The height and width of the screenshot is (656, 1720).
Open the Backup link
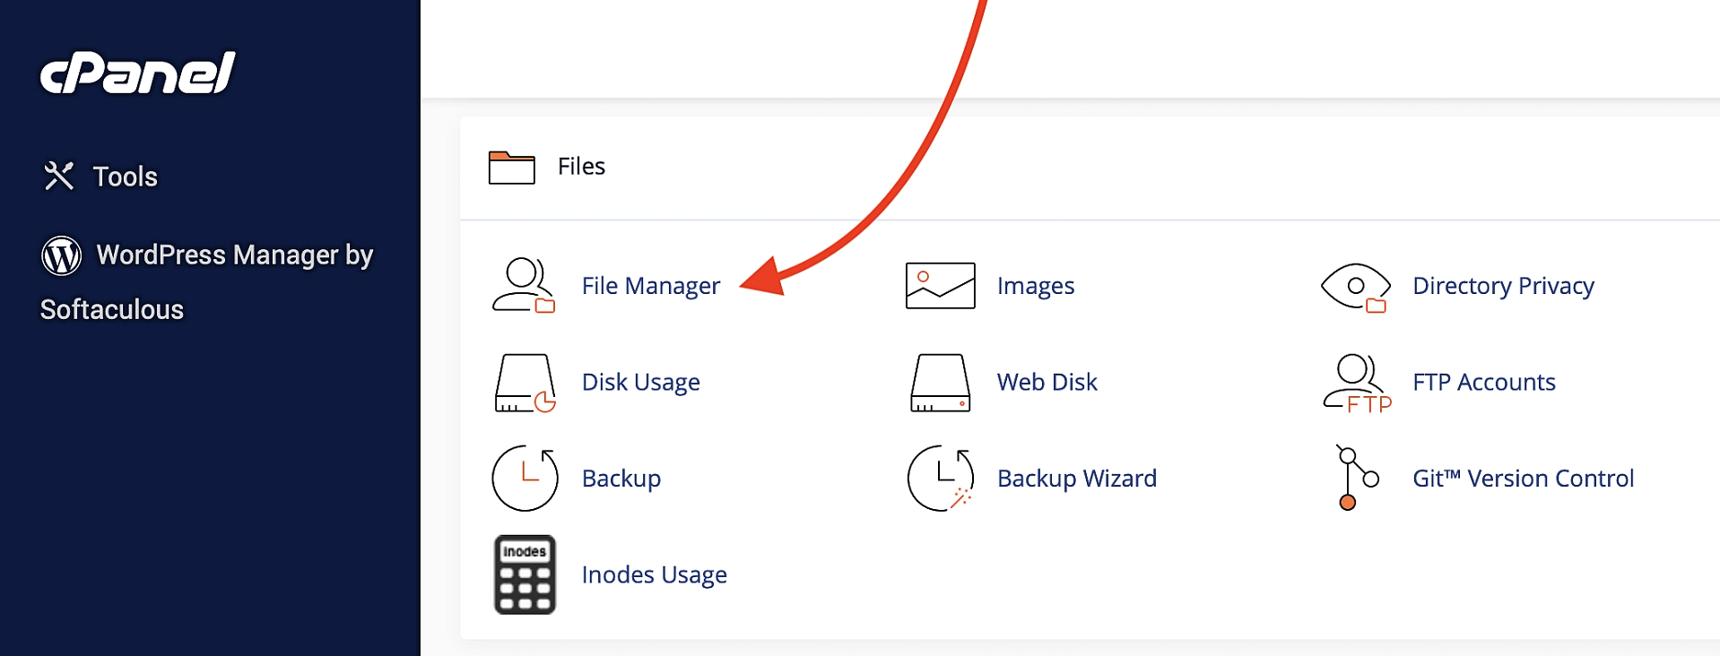[x=621, y=479]
